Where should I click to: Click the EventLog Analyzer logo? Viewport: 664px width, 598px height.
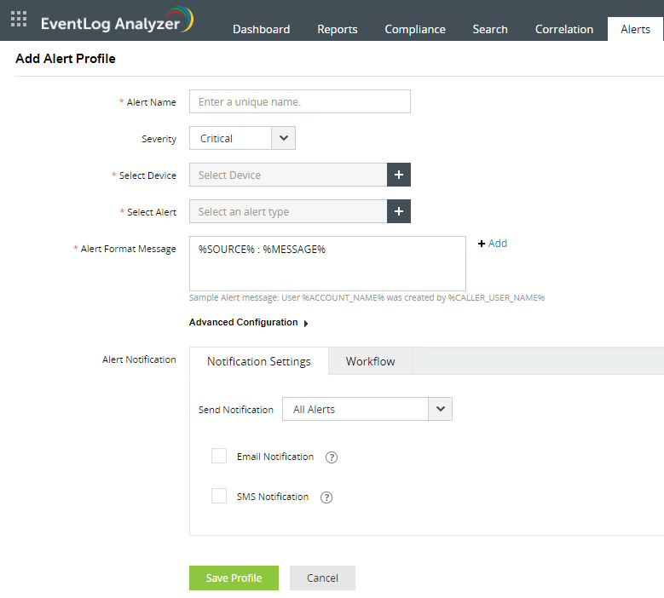[118, 20]
